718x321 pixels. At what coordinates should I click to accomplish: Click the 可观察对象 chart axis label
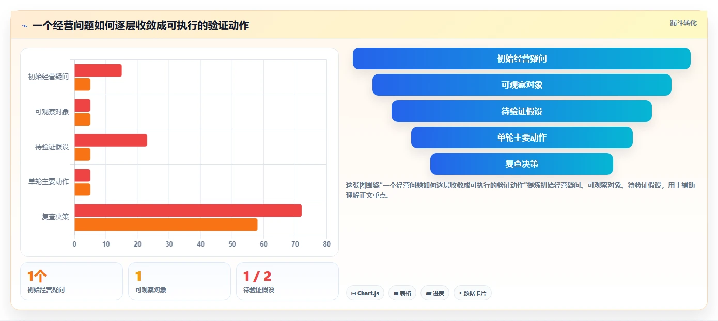[52, 112]
